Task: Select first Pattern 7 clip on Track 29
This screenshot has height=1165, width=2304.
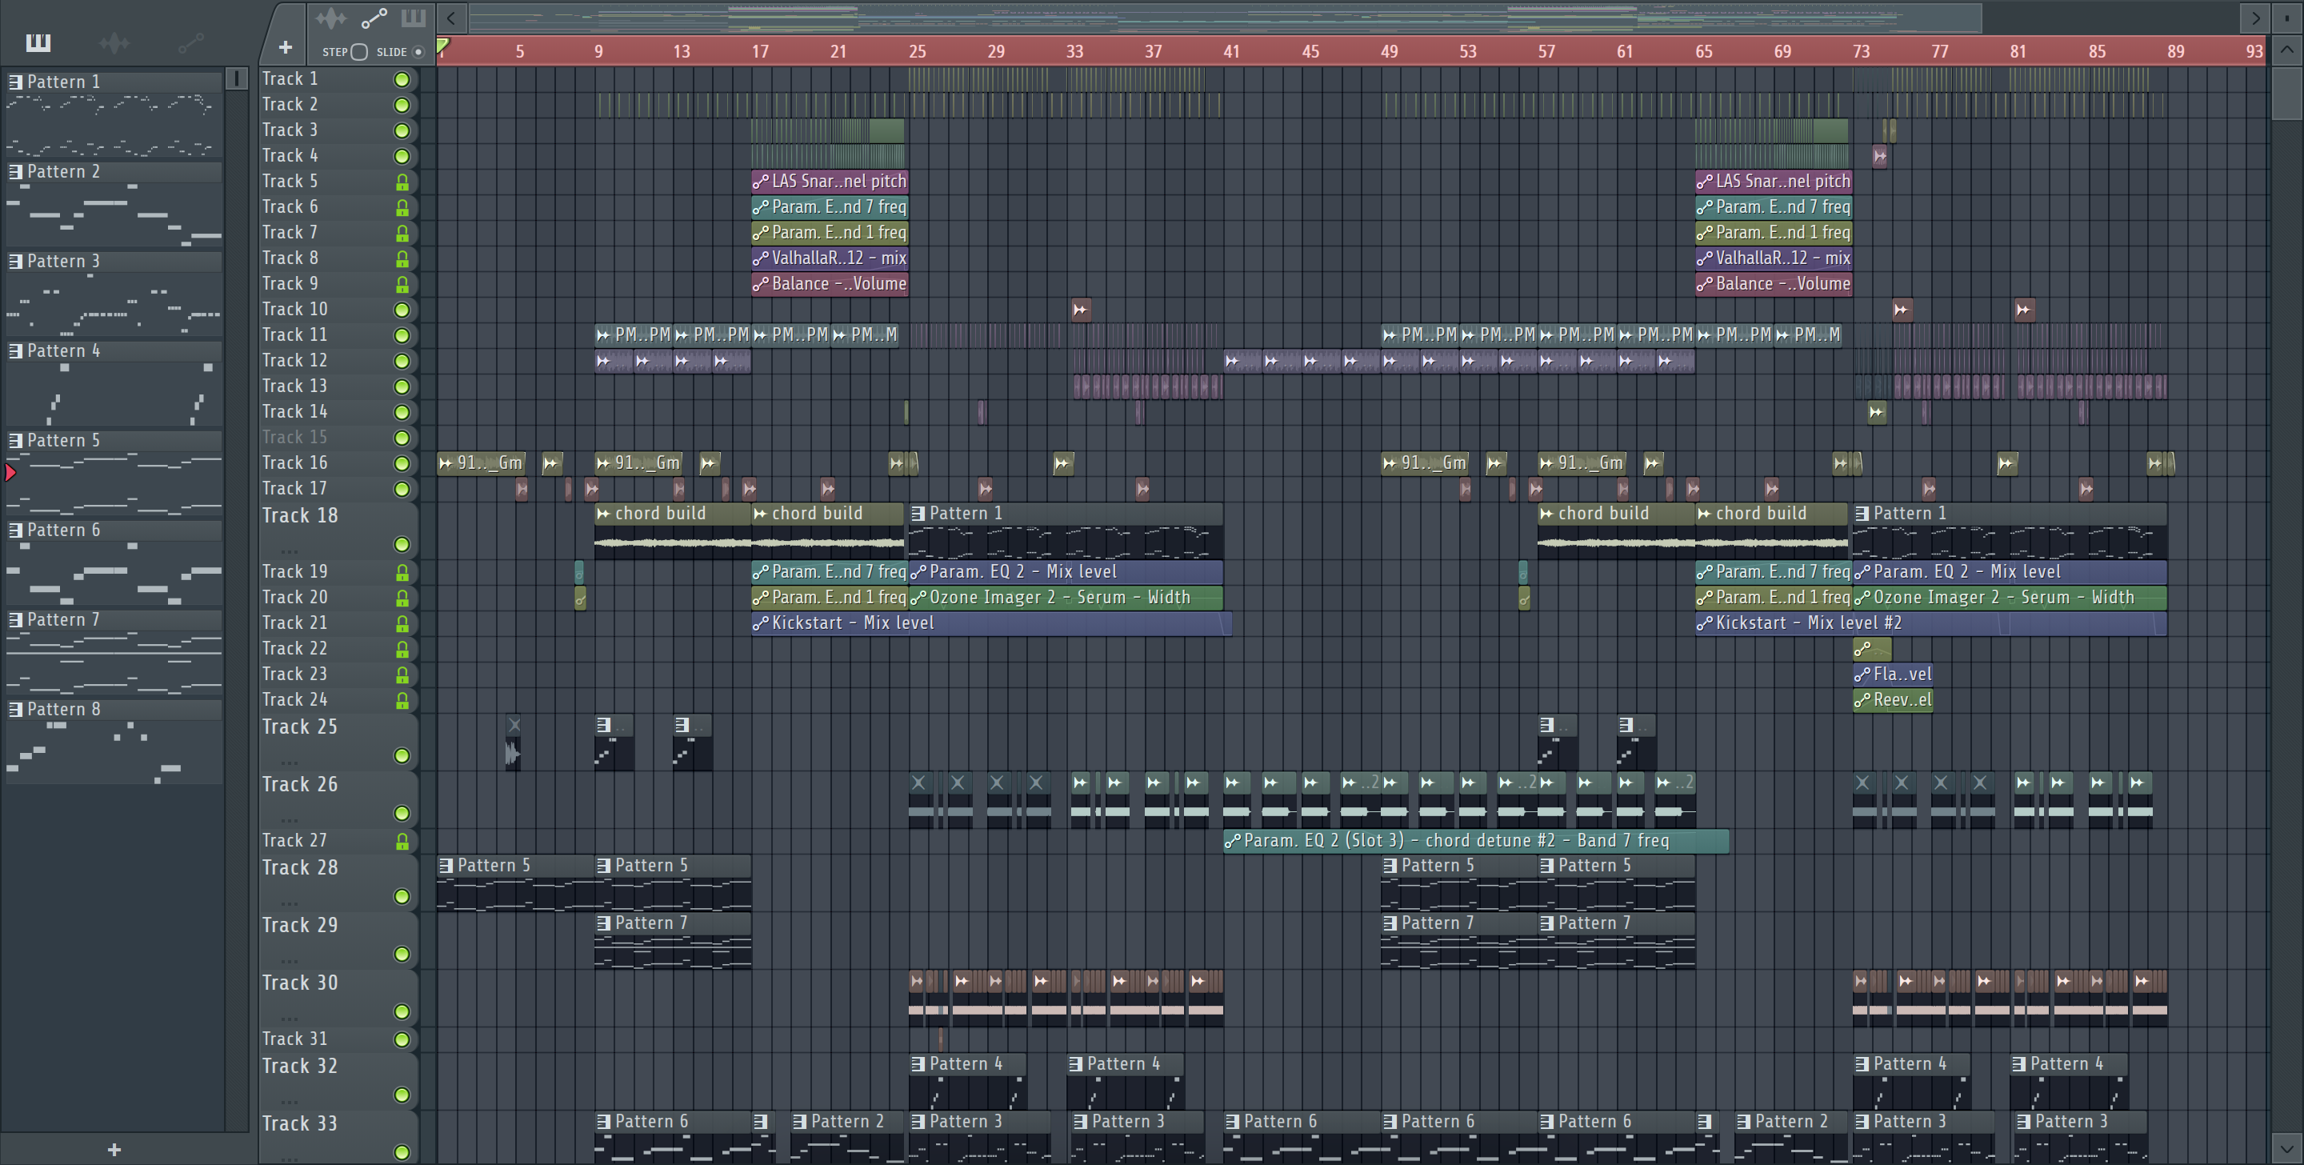Action: pos(673,941)
